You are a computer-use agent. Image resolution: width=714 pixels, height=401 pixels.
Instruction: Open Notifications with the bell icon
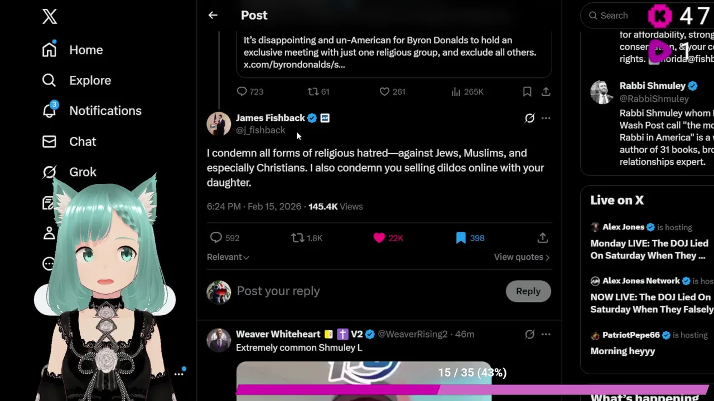pyautogui.click(x=49, y=110)
